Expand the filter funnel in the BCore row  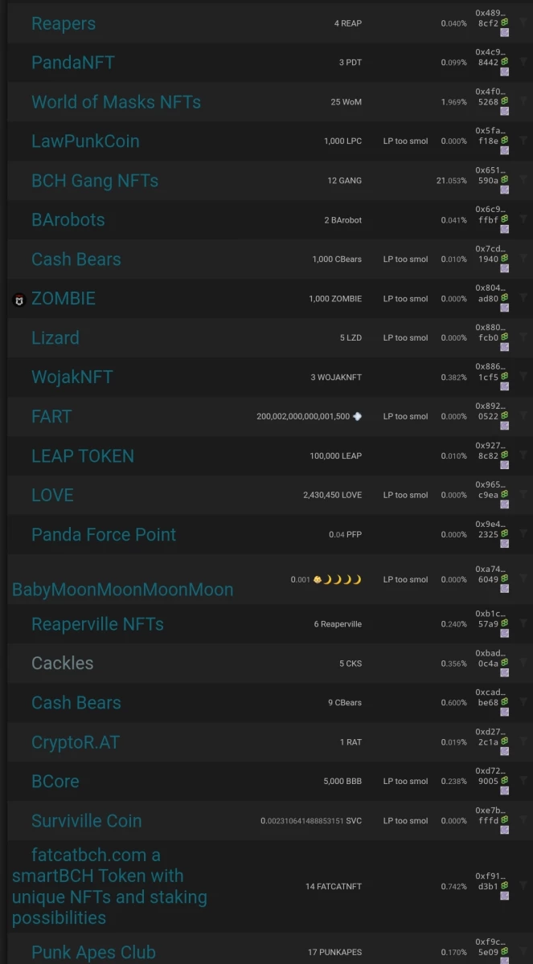pos(523,780)
